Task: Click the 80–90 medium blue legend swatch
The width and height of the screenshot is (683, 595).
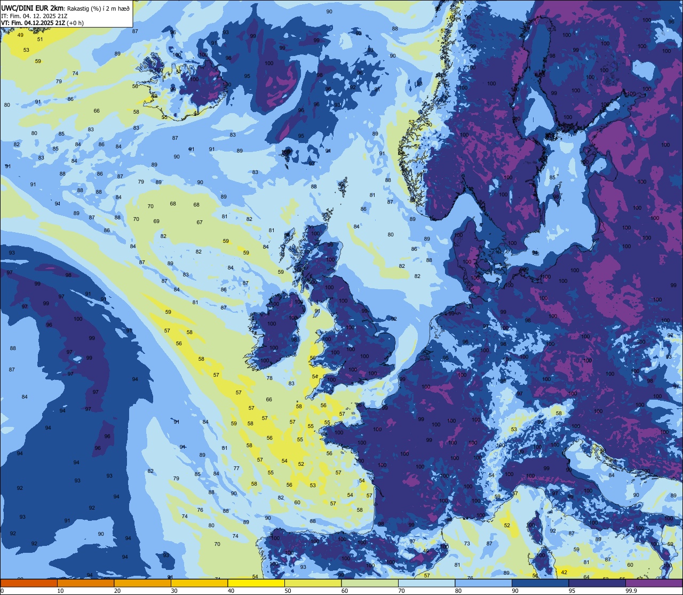Action: pos(483,583)
